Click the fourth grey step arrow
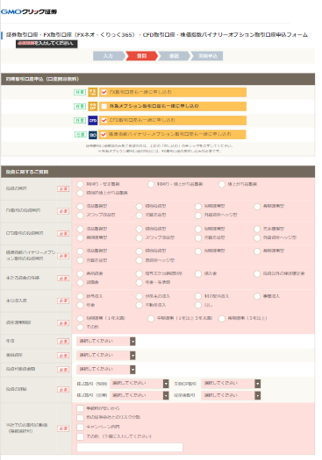 click(207, 56)
